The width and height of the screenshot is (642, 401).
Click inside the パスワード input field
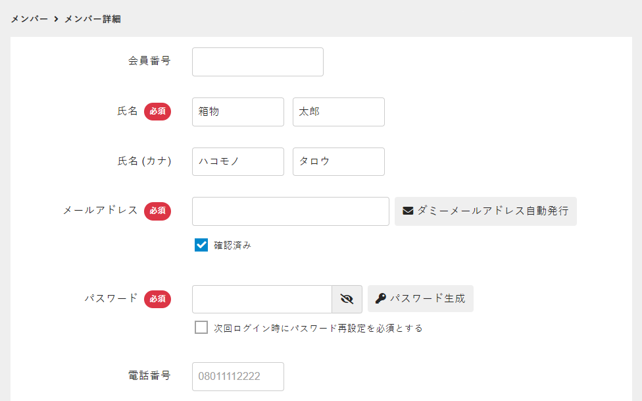click(262, 299)
